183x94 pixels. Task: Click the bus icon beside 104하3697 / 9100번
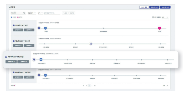click(x=14, y=41)
